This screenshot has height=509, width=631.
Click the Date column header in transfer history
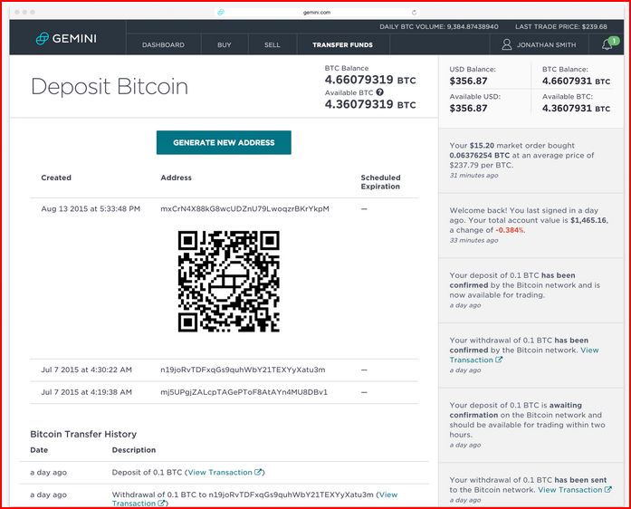[39, 450]
